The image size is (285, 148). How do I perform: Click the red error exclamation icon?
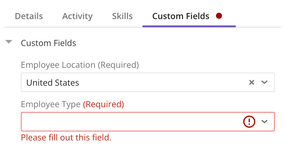tap(249, 122)
